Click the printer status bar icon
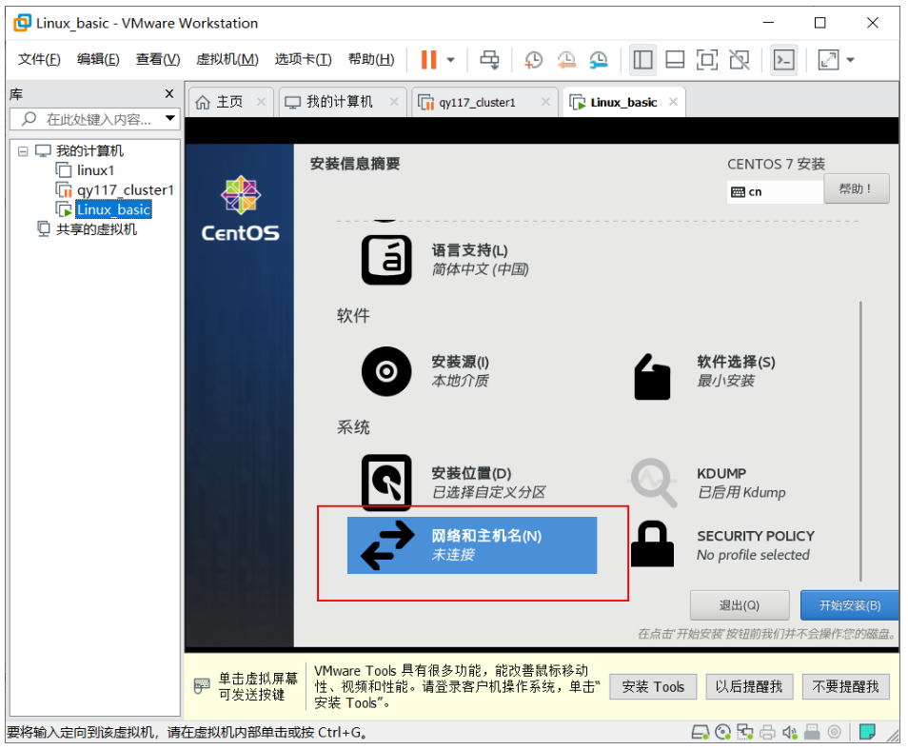 pyautogui.click(x=767, y=733)
